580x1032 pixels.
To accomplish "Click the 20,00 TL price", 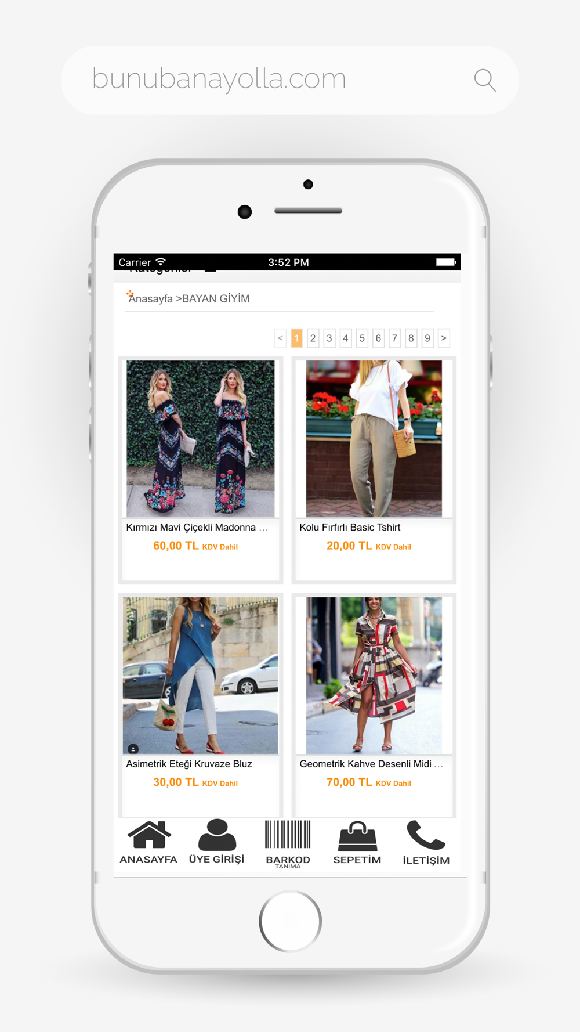I will pos(349,546).
